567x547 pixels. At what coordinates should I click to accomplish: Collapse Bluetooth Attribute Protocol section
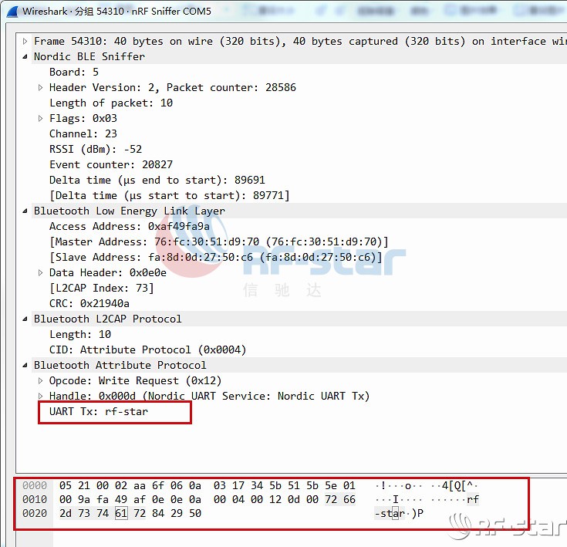click(25, 365)
